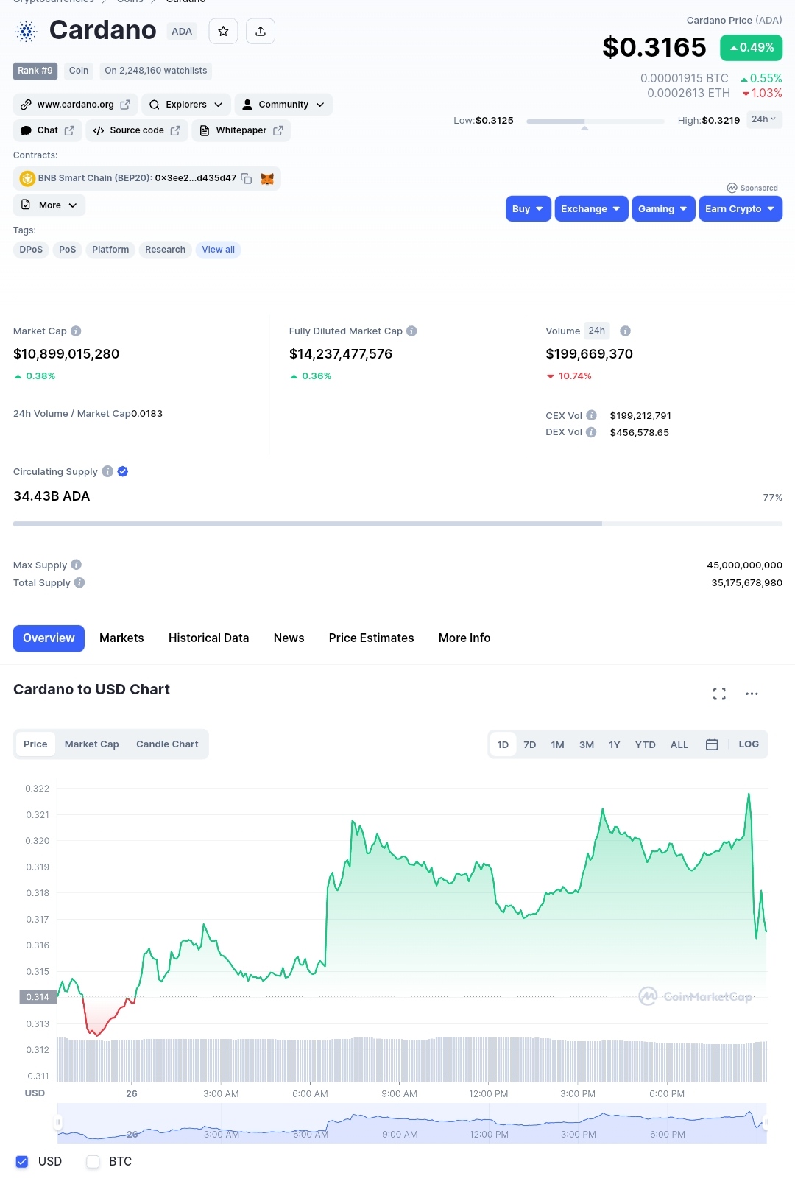The height and width of the screenshot is (1184, 795).
Task: Click the Volume info icon
Action: tap(625, 331)
